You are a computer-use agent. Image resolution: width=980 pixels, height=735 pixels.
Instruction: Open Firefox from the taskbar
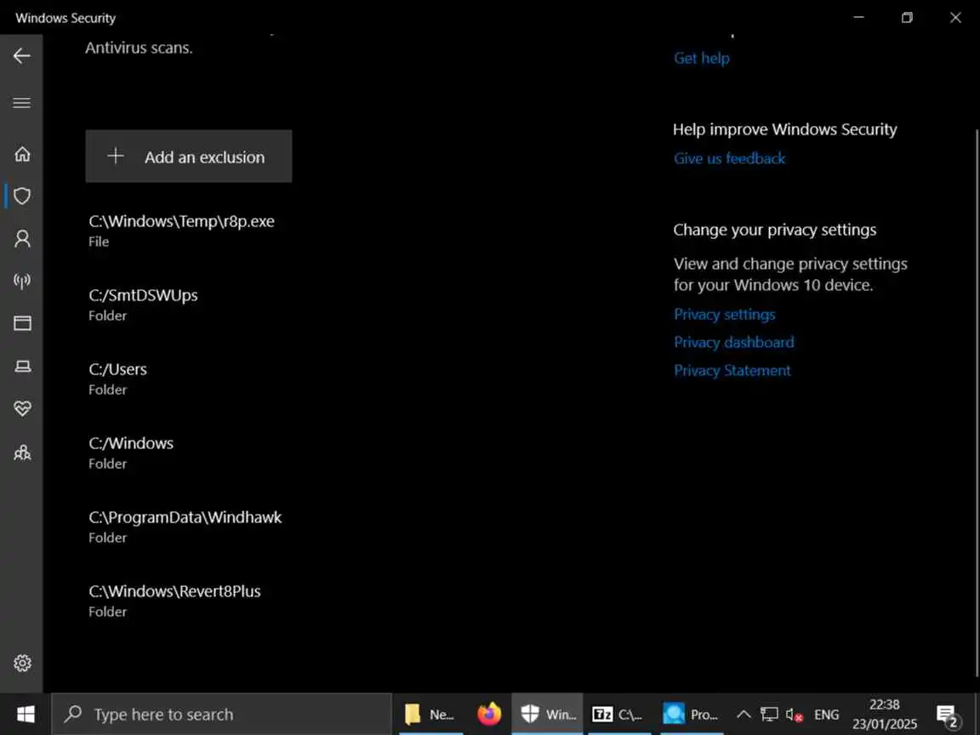tap(489, 714)
